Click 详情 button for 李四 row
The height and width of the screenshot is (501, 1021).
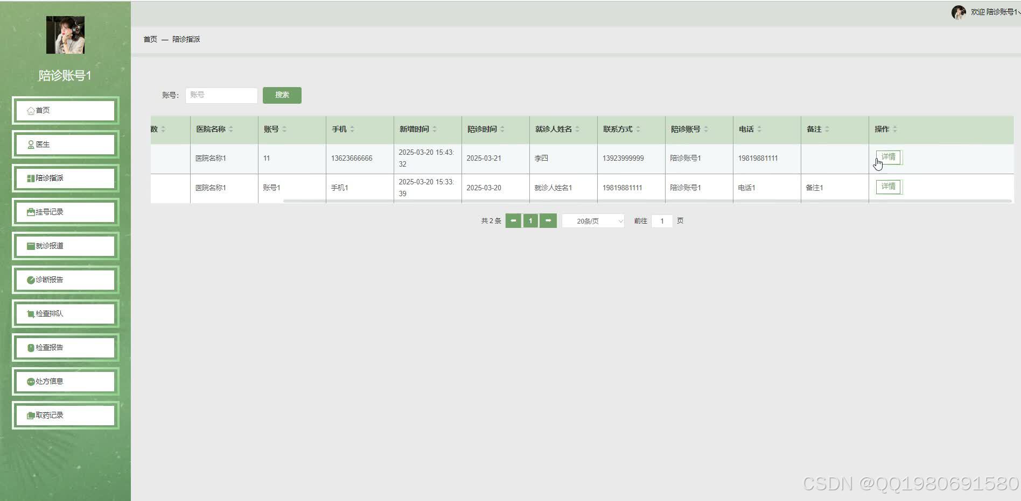[889, 158]
